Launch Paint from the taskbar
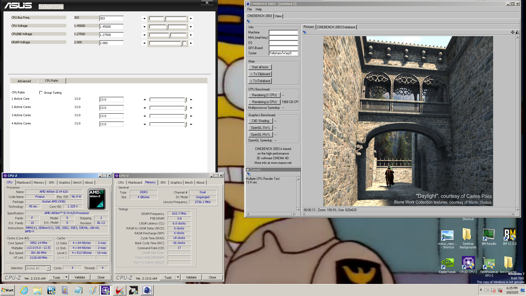Image resolution: width=526 pixels, height=296 pixels. pyautogui.click(x=92, y=290)
